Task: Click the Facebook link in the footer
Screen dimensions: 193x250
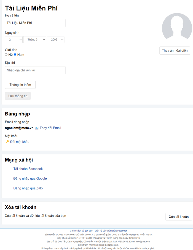Action: point(122,231)
